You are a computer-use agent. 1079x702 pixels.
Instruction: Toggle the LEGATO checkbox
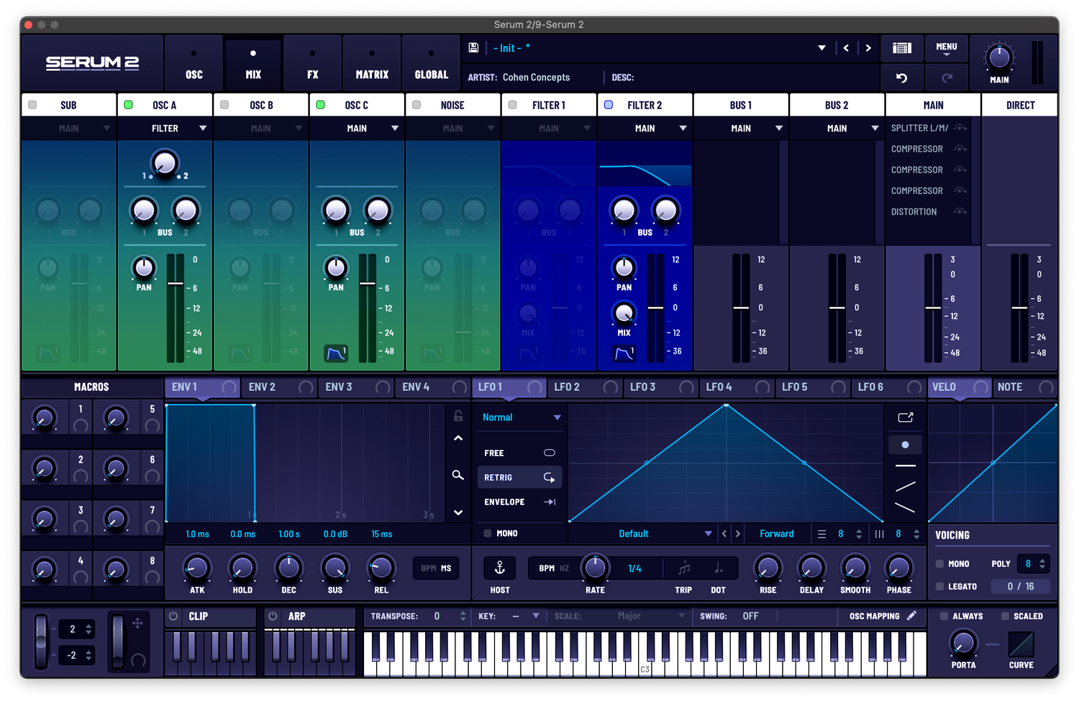click(940, 586)
